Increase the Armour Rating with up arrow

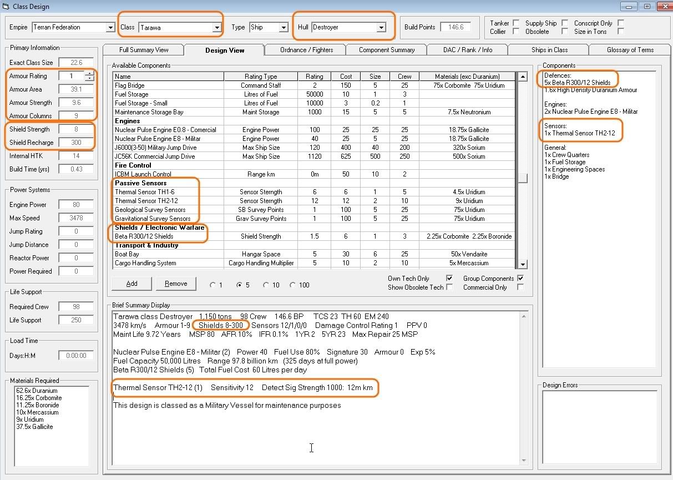(x=89, y=73)
